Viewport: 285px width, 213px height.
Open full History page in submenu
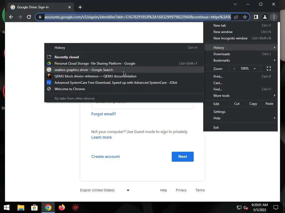[124, 48]
